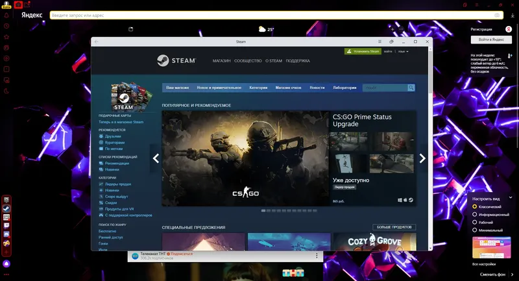Open ПОДДЕРЖКА in the Steam top menu
Screen dimensions: 519x281
click(298, 61)
